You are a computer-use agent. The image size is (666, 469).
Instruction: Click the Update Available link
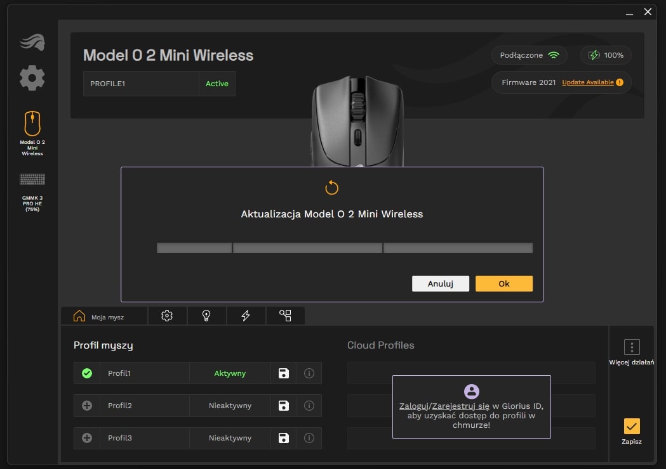(588, 82)
